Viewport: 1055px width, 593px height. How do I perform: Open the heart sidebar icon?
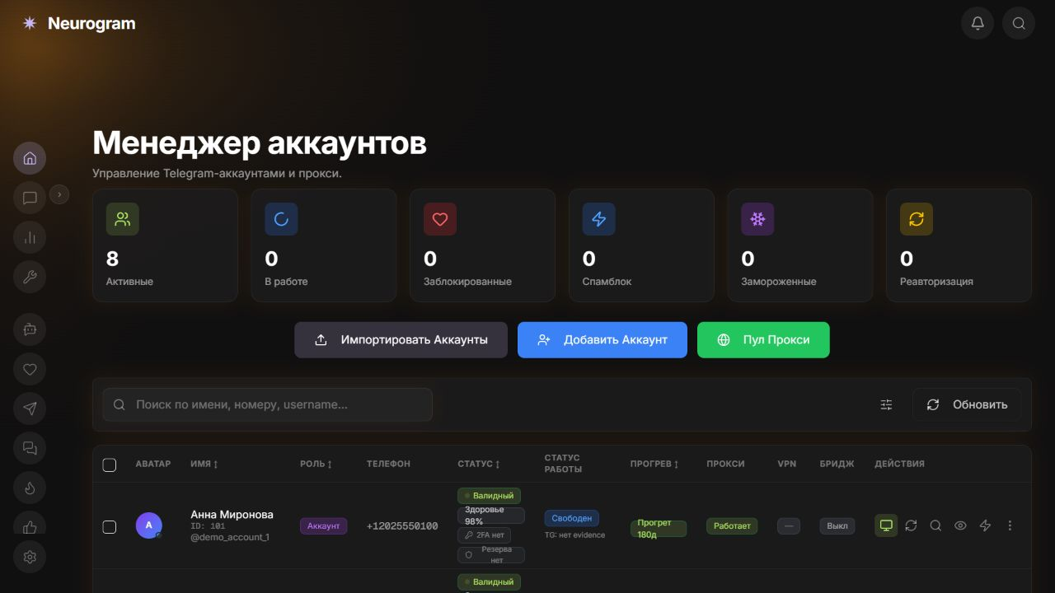[x=30, y=369]
